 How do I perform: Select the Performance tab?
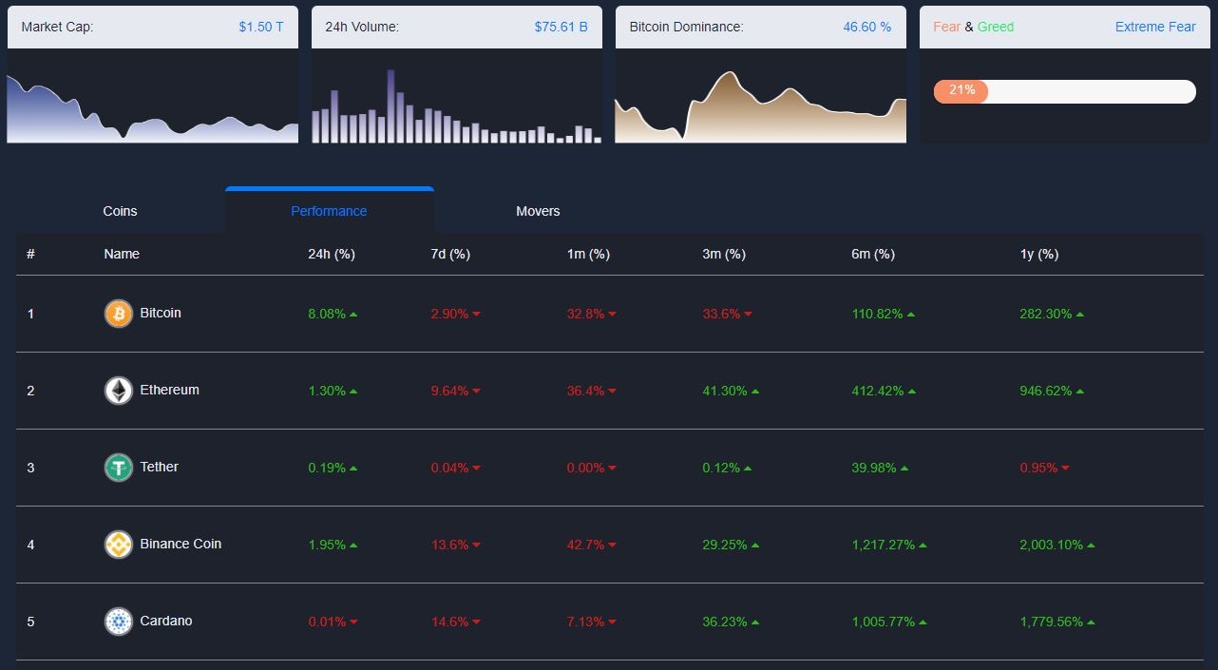[x=329, y=211]
